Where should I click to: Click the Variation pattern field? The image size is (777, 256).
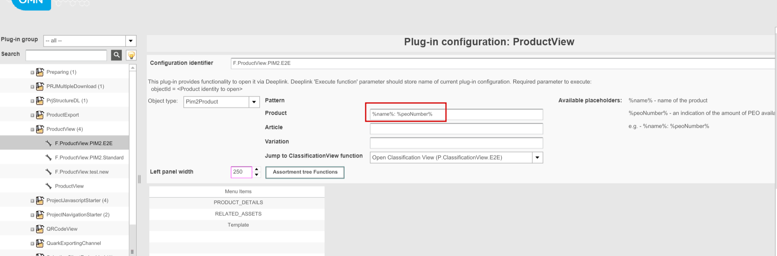click(x=456, y=143)
